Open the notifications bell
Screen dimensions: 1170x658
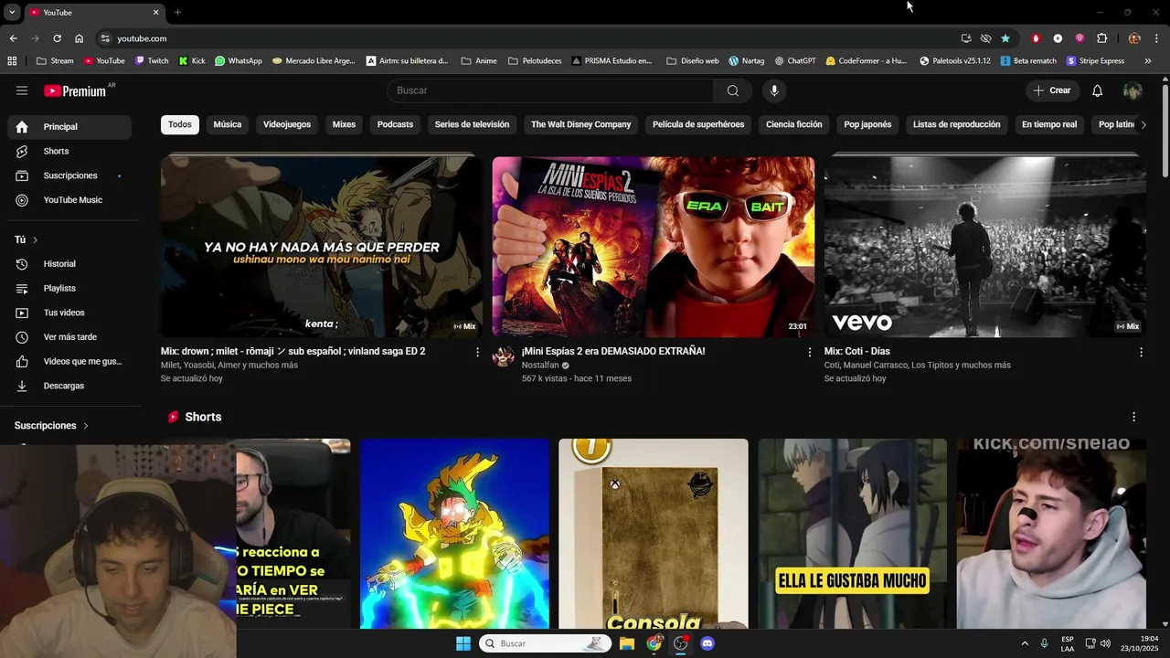click(1098, 90)
